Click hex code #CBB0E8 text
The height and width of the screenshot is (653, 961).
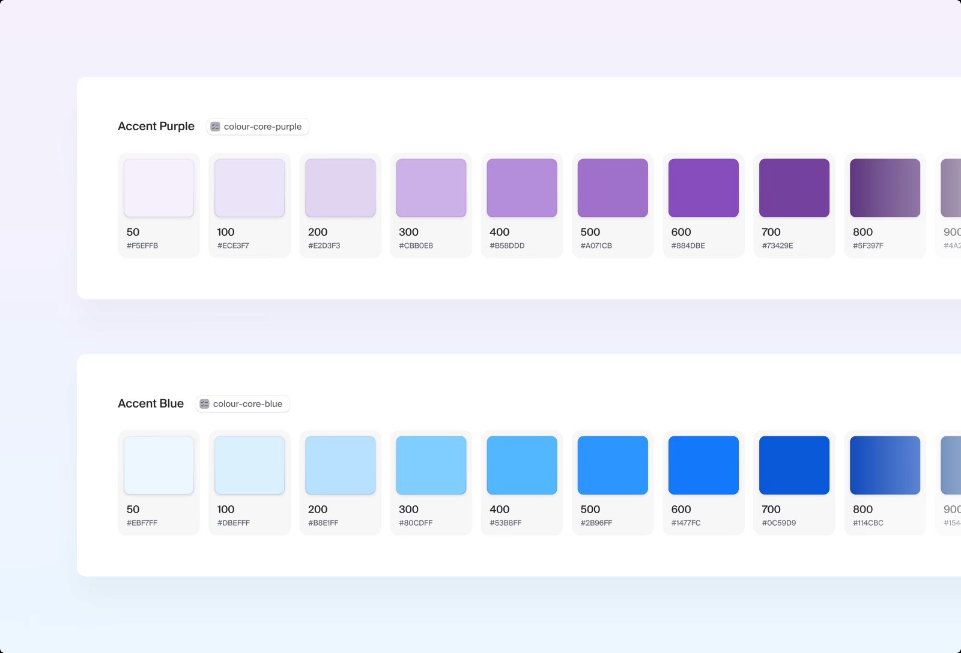coord(416,245)
